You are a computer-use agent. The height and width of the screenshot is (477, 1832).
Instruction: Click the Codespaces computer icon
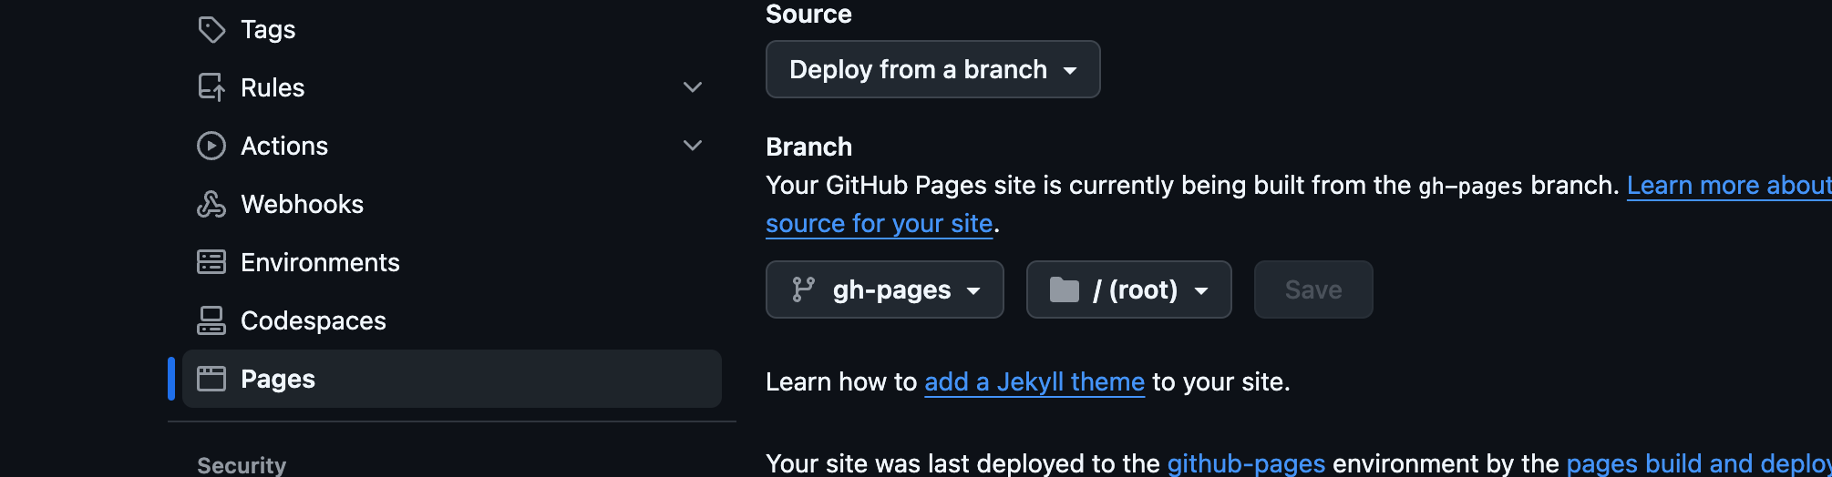coord(211,320)
